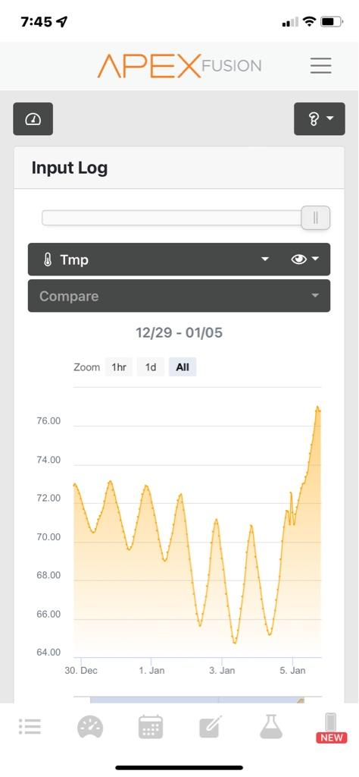Click the chart navigator strip below the graph

198,699
